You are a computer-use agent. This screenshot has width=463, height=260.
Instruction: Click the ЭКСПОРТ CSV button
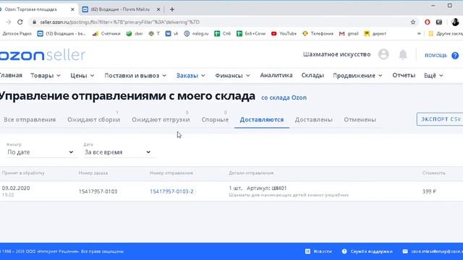tap(440, 119)
